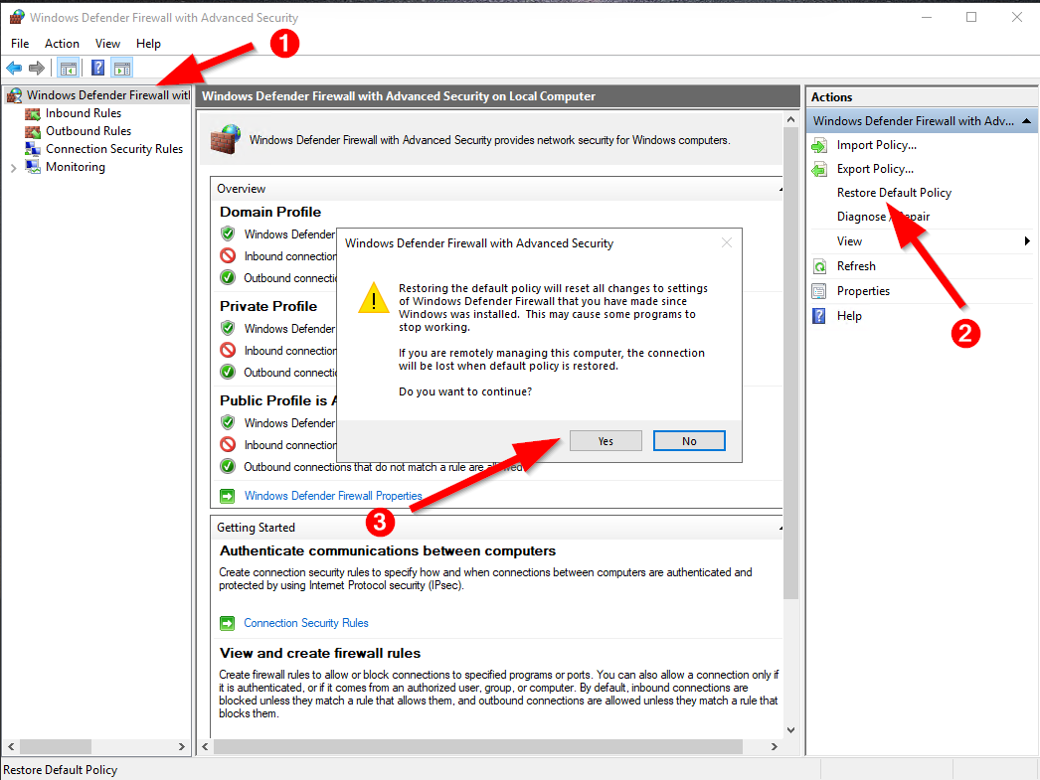
Task: Click the Show/Hide Action Pane toolbar icon
Action: click(x=122, y=68)
